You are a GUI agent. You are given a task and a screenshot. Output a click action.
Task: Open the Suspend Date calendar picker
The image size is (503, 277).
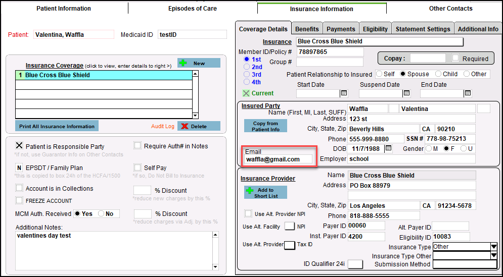[x=406, y=93]
